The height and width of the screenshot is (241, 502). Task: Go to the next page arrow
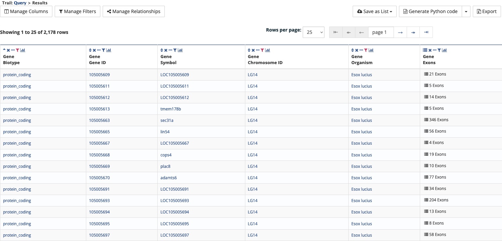coord(400,32)
